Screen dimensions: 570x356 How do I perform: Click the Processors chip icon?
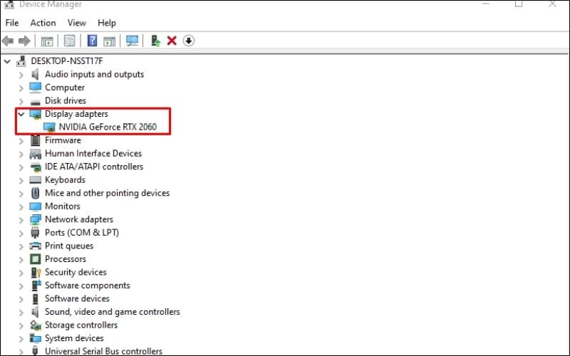(x=35, y=259)
